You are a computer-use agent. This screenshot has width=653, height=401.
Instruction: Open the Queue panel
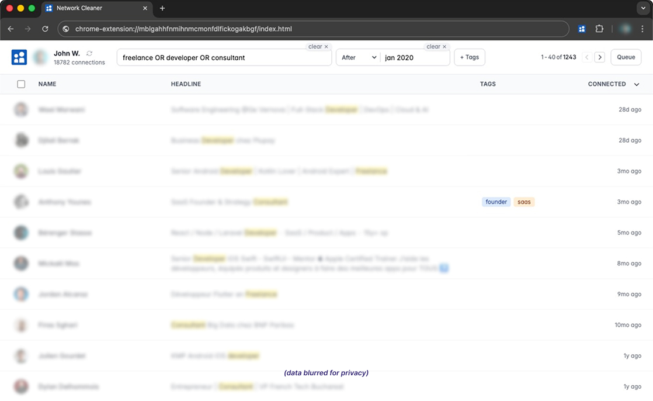click(626, 57)
